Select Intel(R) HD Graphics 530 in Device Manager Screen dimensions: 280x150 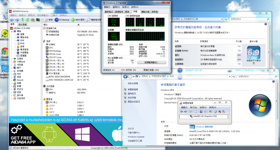205,116
